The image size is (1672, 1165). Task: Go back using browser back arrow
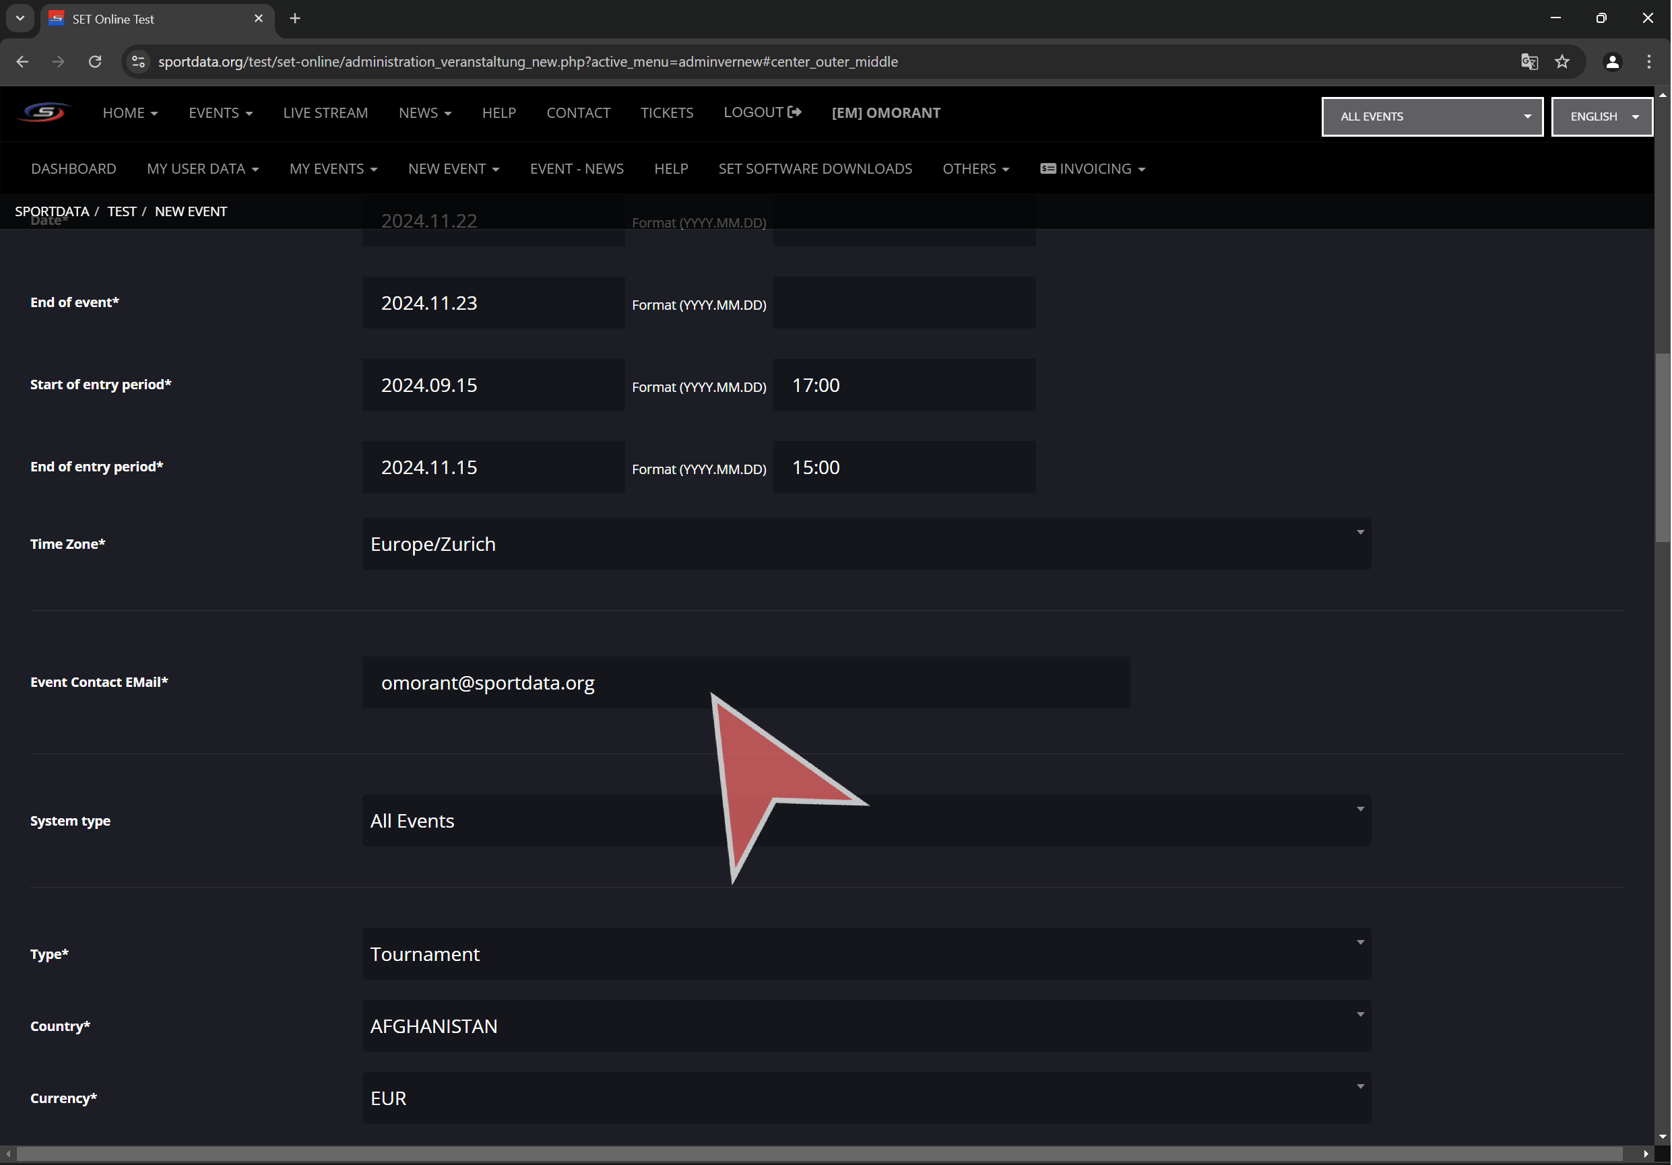23,62
